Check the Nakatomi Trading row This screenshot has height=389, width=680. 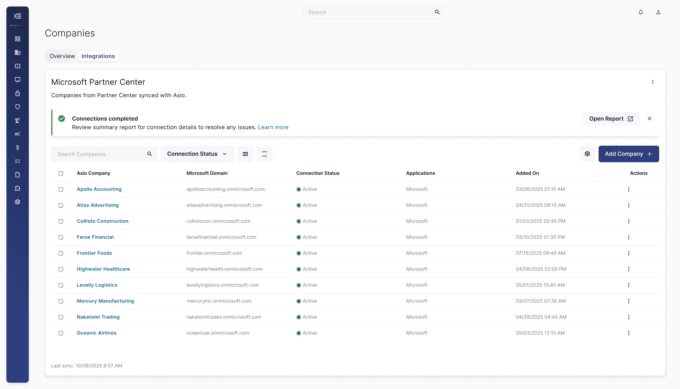click(61, 317)
